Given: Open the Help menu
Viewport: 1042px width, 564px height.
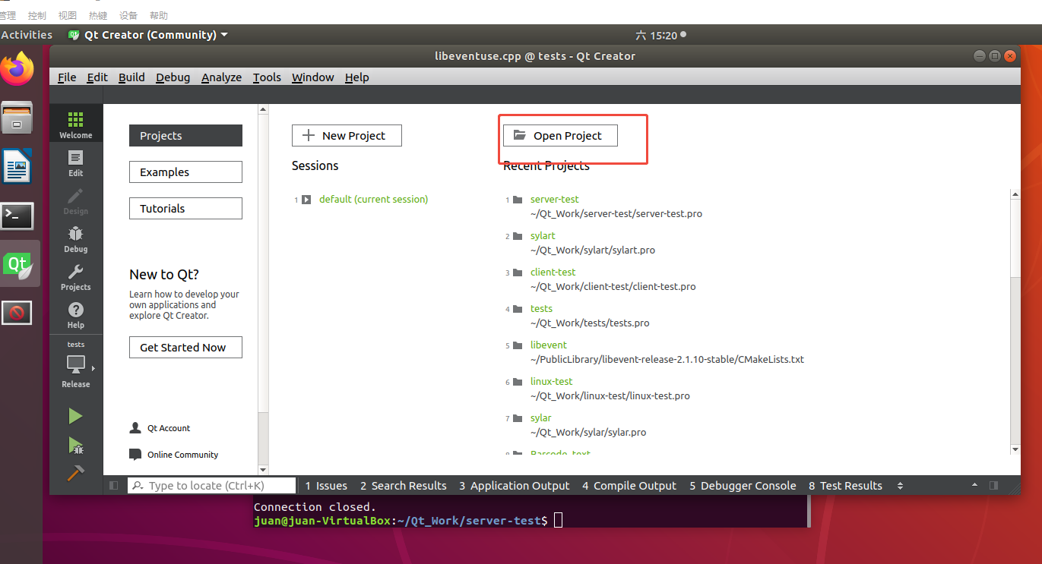Looking at the screenshot, I should 356,77.
